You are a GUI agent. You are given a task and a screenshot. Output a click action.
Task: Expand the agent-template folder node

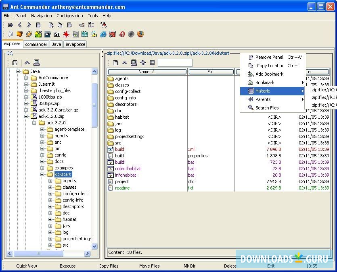[x=42, y=129]
